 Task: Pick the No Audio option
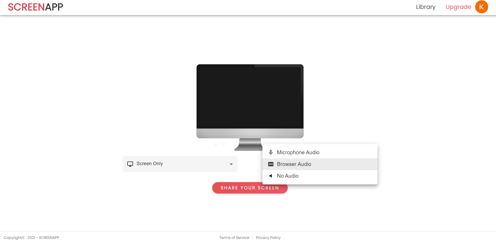[x=288, y=176]
